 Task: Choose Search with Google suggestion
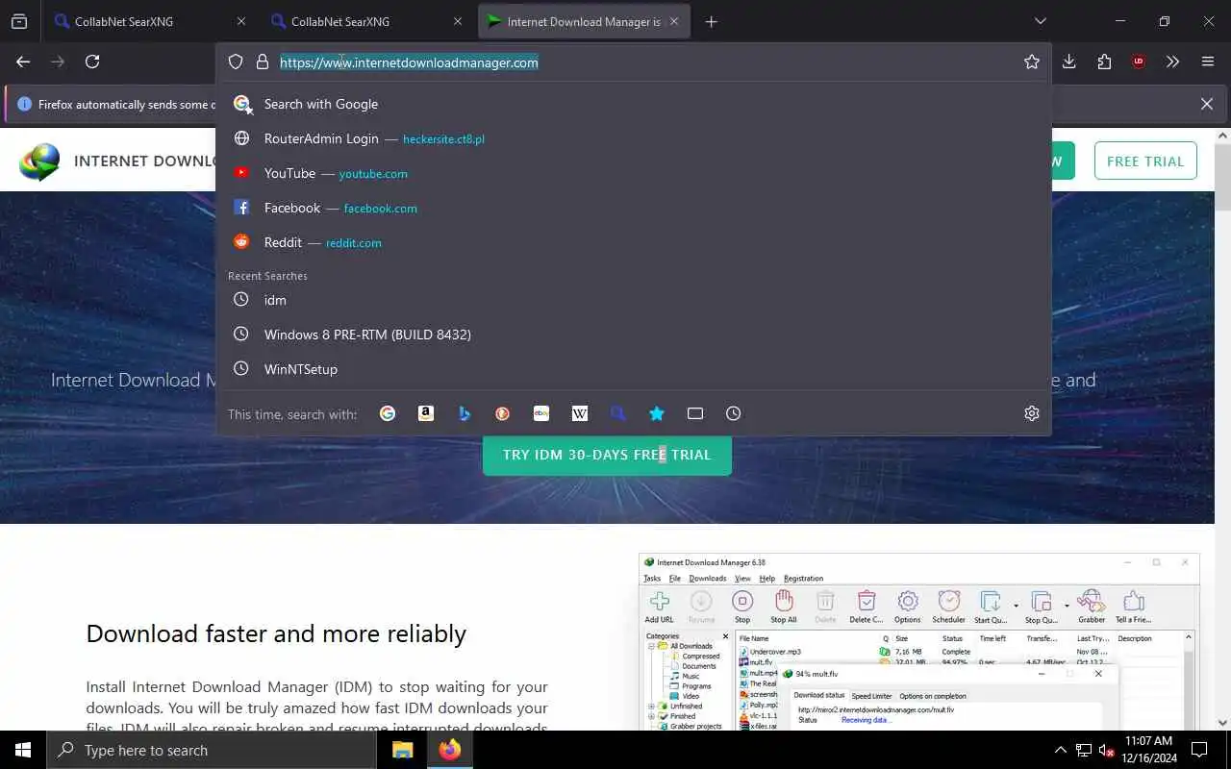click(x=634, y=104)
